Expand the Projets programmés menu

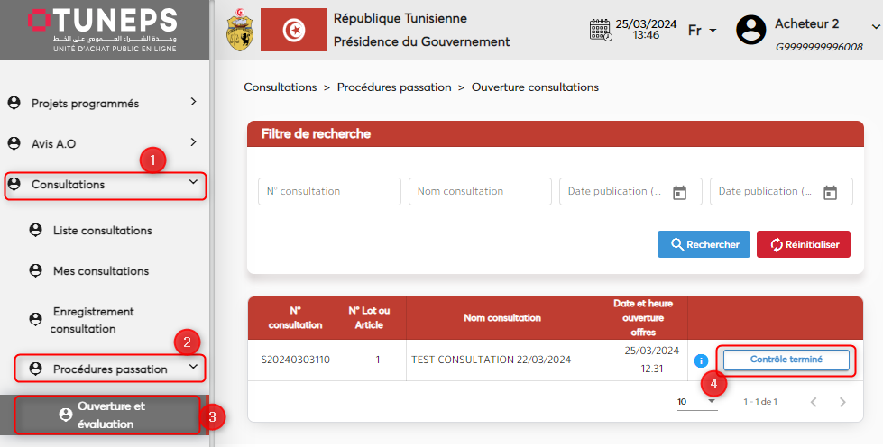pyautogui.click(x=105, y=103)
